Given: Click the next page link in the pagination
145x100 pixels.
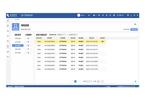Looking at the screenshot, I should [x=79, y=81].
